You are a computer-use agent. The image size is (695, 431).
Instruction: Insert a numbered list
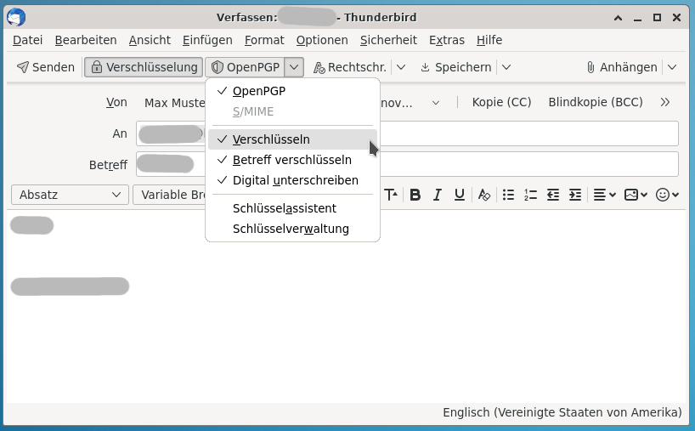pyautogui.click(x=530, y=195)
